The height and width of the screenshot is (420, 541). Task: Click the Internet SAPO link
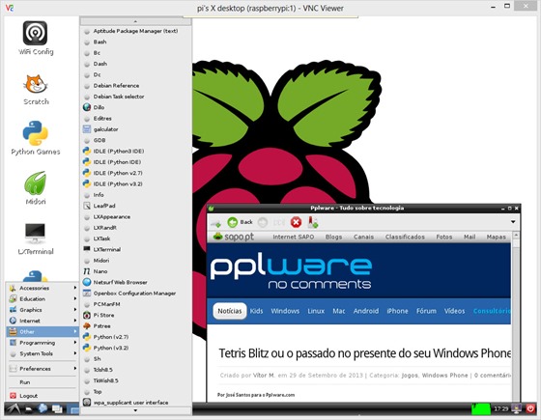[x=294, y=237]
